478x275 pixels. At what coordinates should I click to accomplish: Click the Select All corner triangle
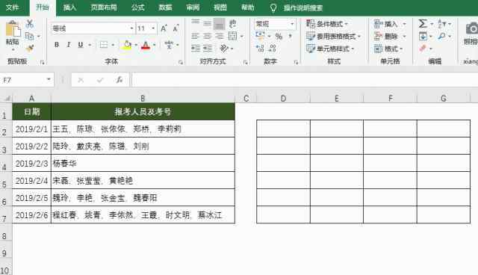pyautogui.click(x=7, y=98)
